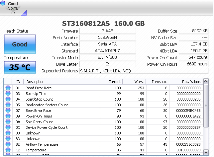Viewport: 214px width, 157px height.
Task: Click the Drive Letter field C:
Action: (108, 64)
